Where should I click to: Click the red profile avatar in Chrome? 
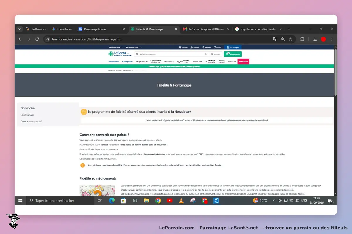coord(323,39)
